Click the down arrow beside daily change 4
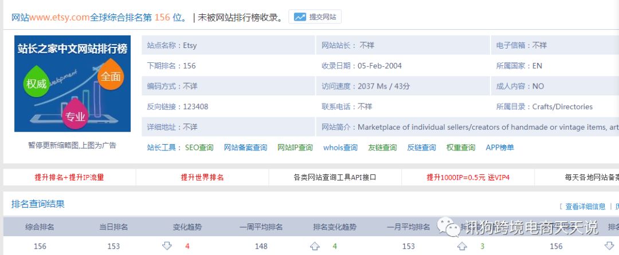This screenshot has height=255, width=619. point(167,246)
